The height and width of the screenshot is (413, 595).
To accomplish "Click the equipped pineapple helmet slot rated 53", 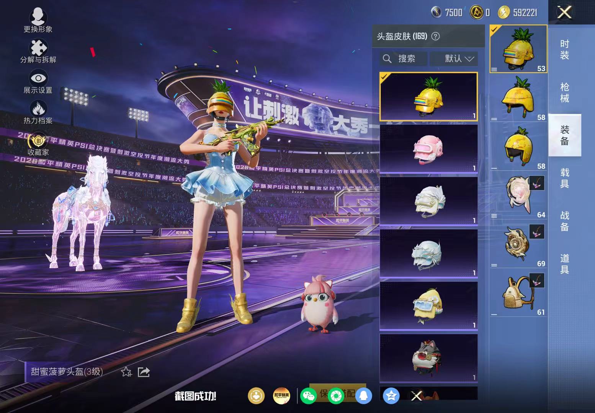I will [518, 49].
